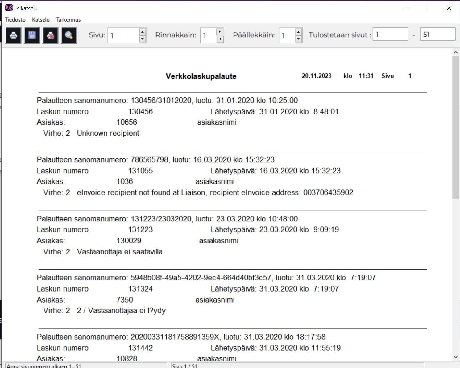Click the Esikatselu app icon in title bar
This screenshot has width=460, height=368.
tap(9, 8)
